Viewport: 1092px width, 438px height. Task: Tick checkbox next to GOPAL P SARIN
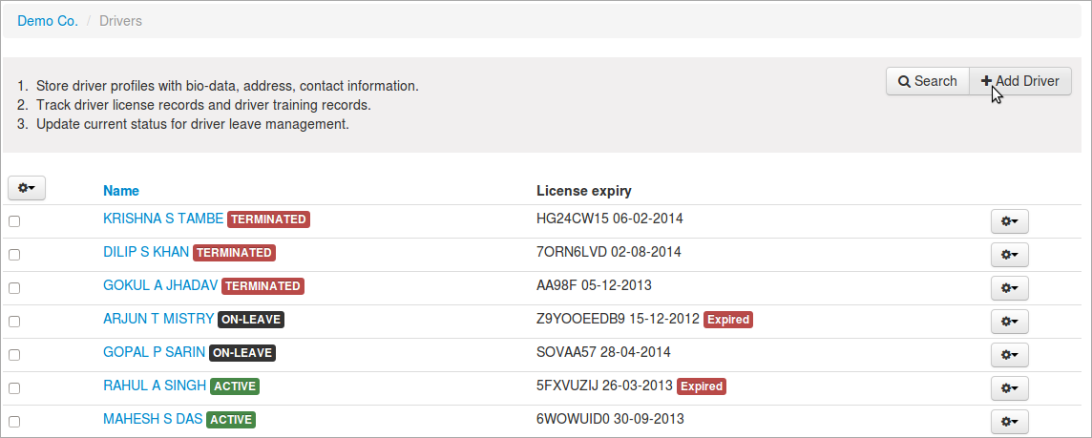[14, 355]
